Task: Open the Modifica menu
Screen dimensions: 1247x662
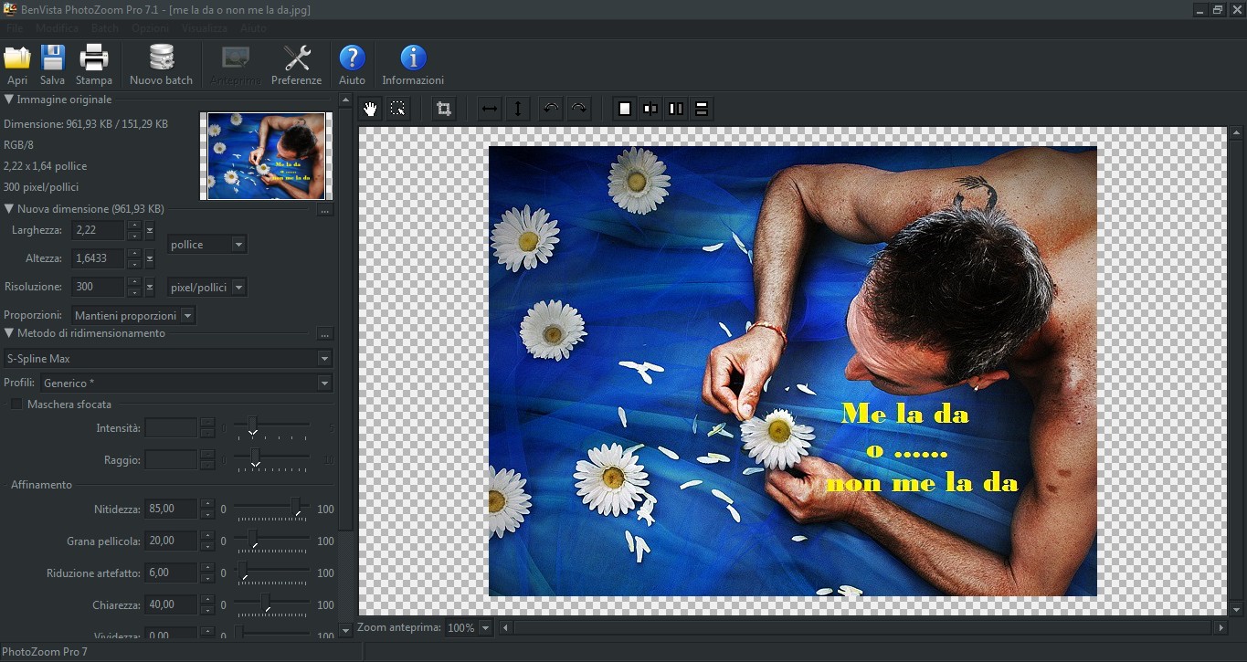Action: 58,28
